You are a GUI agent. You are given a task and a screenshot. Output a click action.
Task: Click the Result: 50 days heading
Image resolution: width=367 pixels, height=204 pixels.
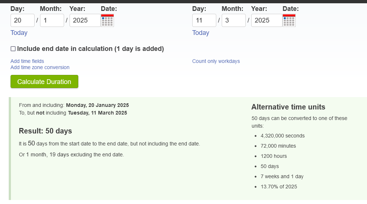click(x=46, y=131)
